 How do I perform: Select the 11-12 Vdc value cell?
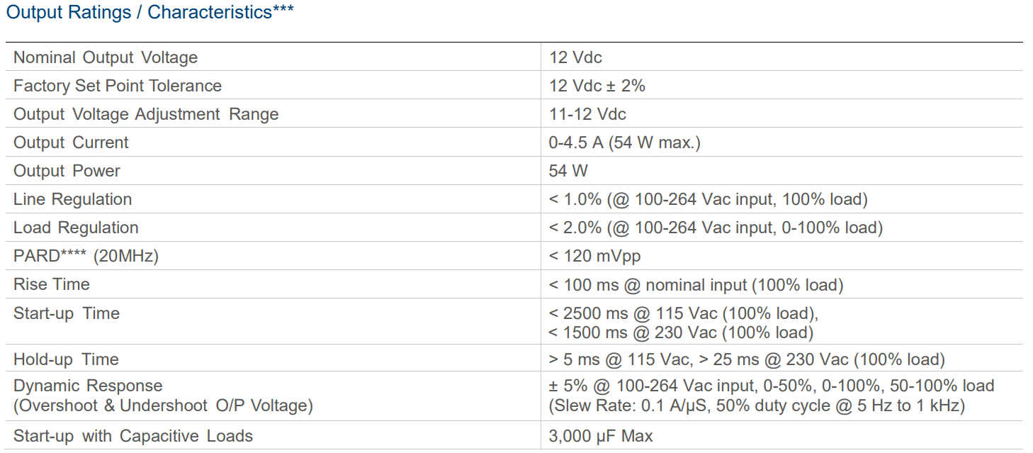tap(587, 114)
